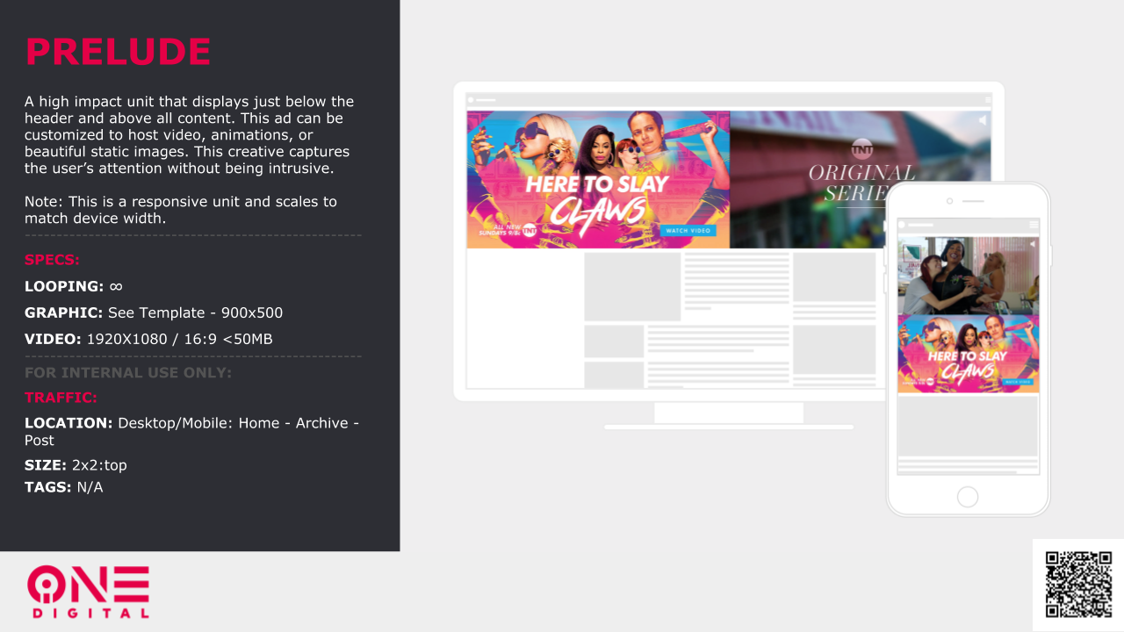Click the responsive unit note text
The height and width of the screenshot is (632, 1124).
(181, 210)
